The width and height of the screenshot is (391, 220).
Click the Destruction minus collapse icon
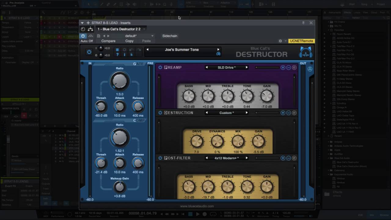(289, 113)
